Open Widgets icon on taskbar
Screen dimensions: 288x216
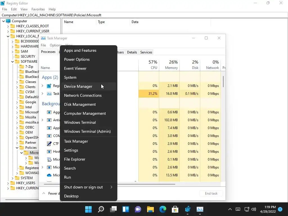pos(126,209)
